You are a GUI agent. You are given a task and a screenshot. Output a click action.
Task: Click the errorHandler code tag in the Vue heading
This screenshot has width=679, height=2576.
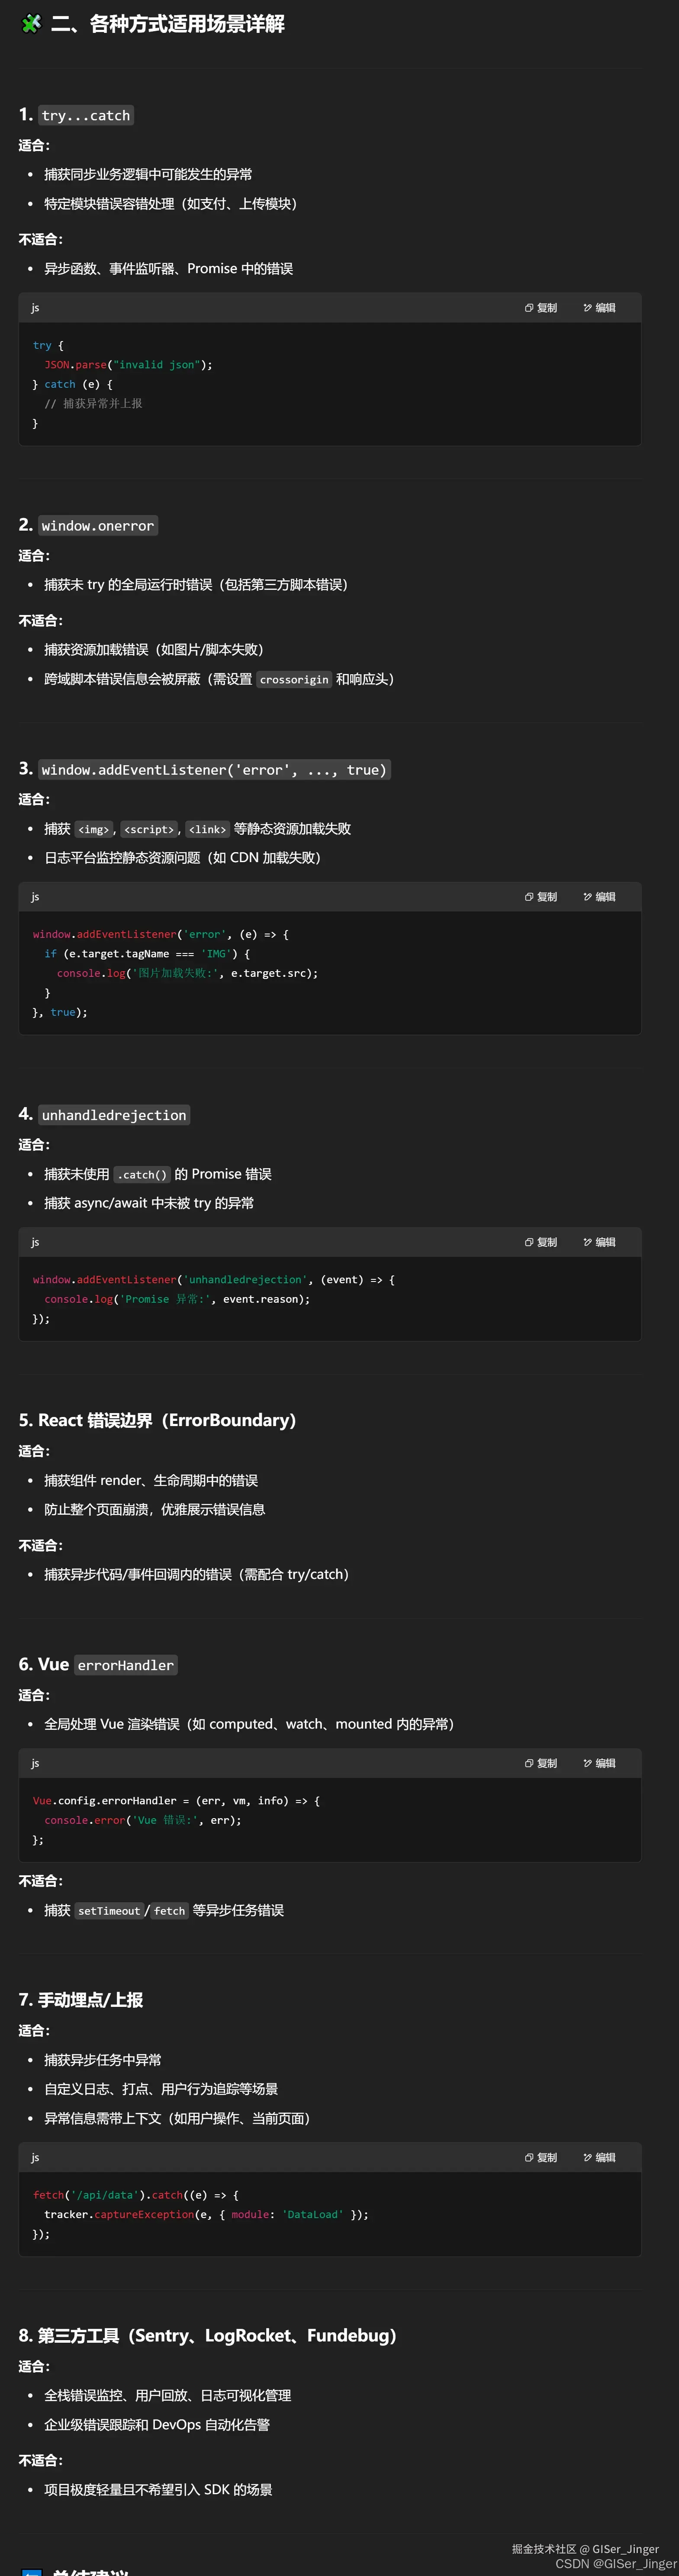point(126,1665)
